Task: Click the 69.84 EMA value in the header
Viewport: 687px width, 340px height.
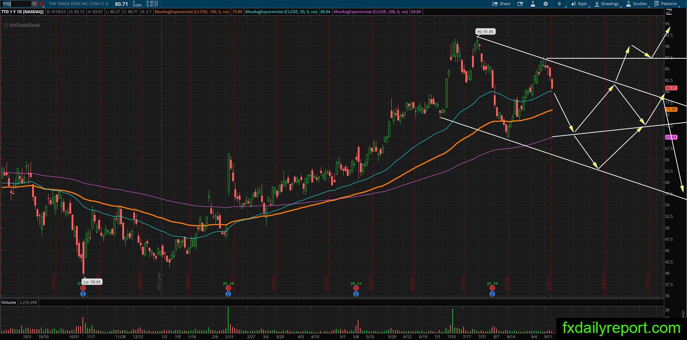Action: click(416, 12)
